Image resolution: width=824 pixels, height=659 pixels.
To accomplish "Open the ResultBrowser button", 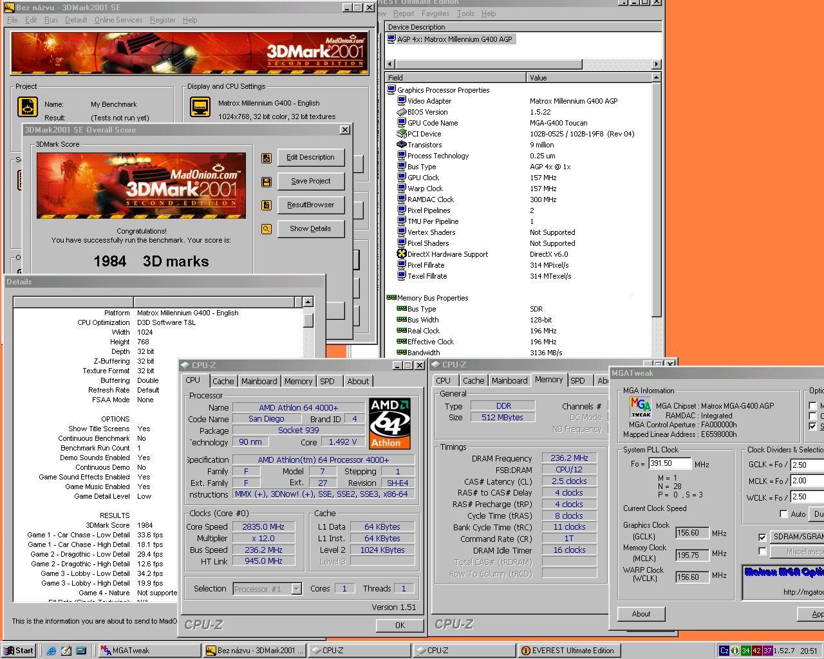I will click(x=311, y=205).
